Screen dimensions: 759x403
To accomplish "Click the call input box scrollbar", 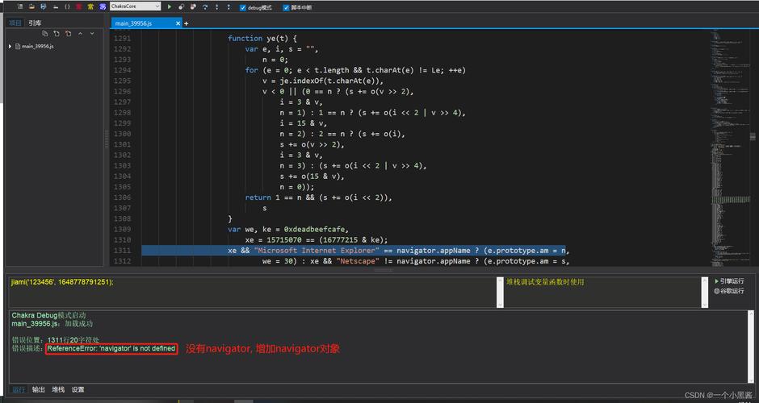I will pyautogui.click(x=499, y=292).
